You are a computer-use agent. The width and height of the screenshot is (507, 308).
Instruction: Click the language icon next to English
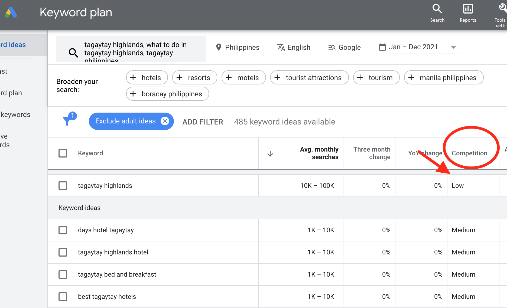pyautogui.click(x=281, y=47)
